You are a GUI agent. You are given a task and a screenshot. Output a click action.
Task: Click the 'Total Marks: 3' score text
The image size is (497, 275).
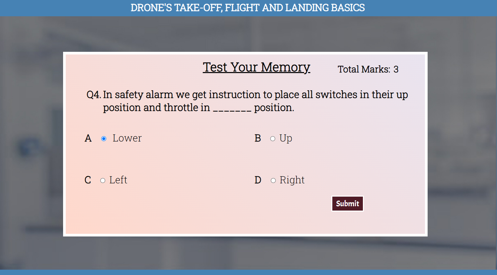tap(368, 69)
